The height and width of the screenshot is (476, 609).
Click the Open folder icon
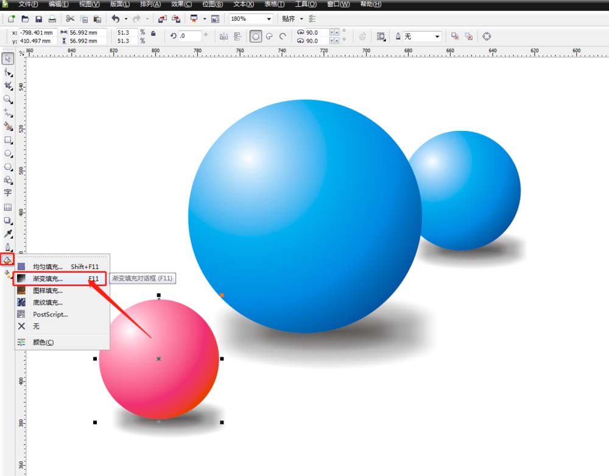[25, 19]
